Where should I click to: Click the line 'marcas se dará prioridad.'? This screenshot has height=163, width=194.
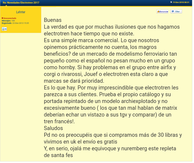[x=74, y=81]
